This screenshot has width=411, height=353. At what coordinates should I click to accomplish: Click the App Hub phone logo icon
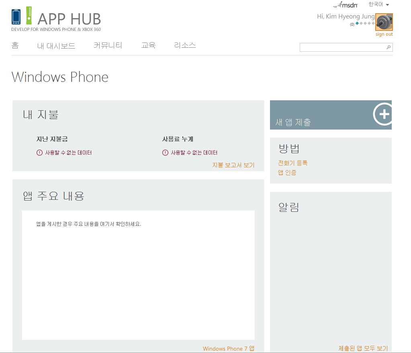16,17
